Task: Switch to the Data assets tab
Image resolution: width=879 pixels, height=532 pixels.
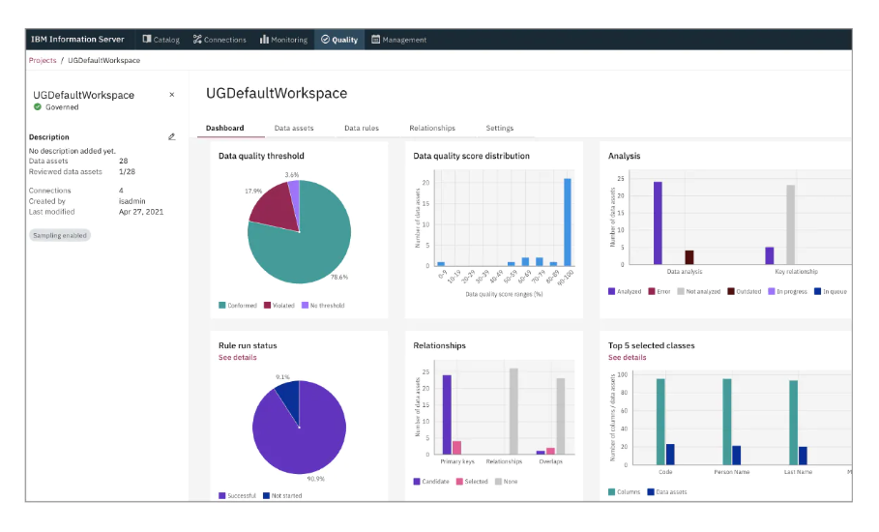Action: [294, 128]
